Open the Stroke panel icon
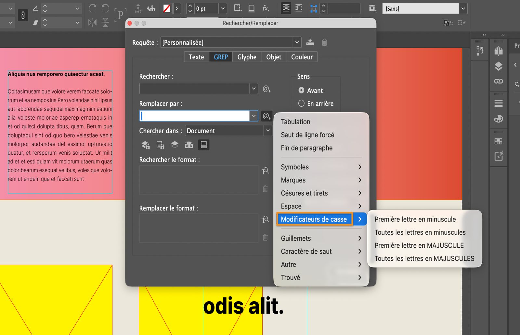520x335 pixels. (x=499, y=103)
